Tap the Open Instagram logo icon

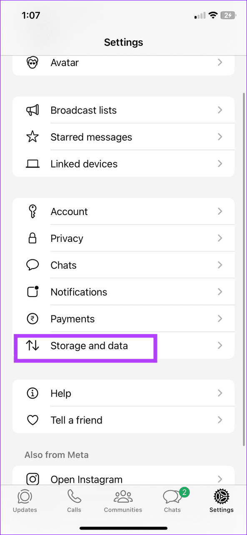[32, 479]
